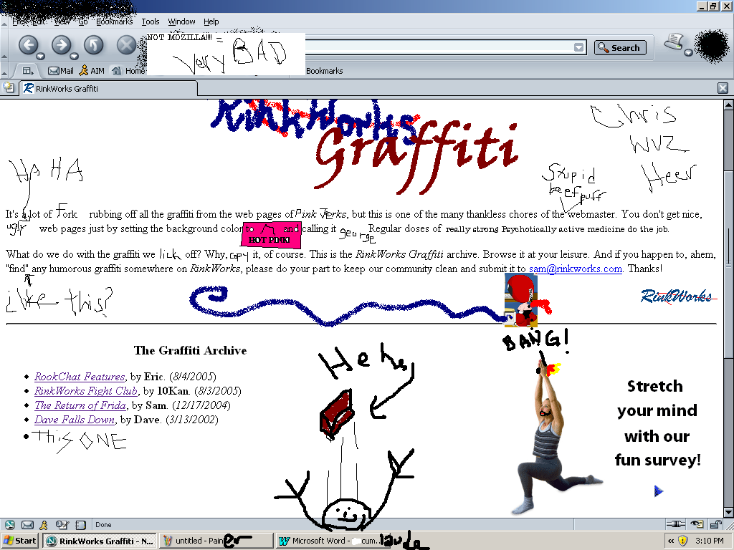Go back with the Back arrow button
Image resolution: width=734 pixels, height=550 pixels.
point(28,45)
